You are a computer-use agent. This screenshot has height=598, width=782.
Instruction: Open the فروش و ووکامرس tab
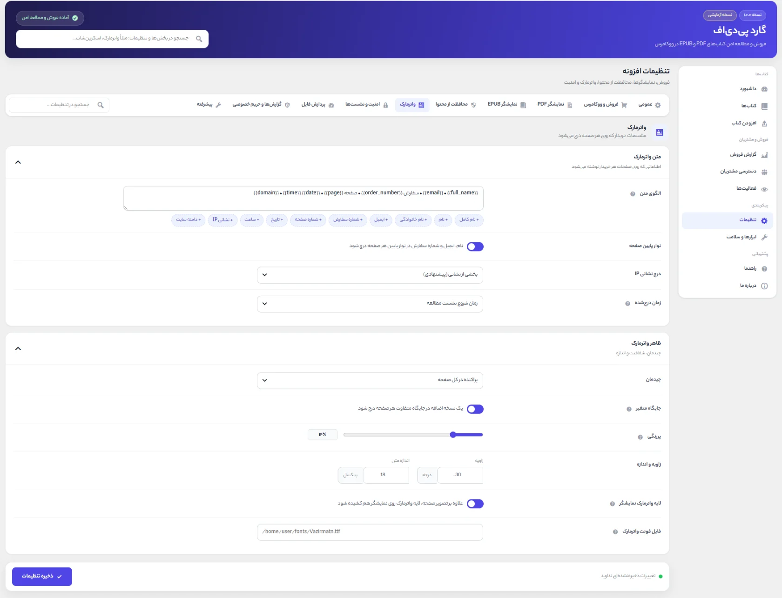tap(606, 105)
